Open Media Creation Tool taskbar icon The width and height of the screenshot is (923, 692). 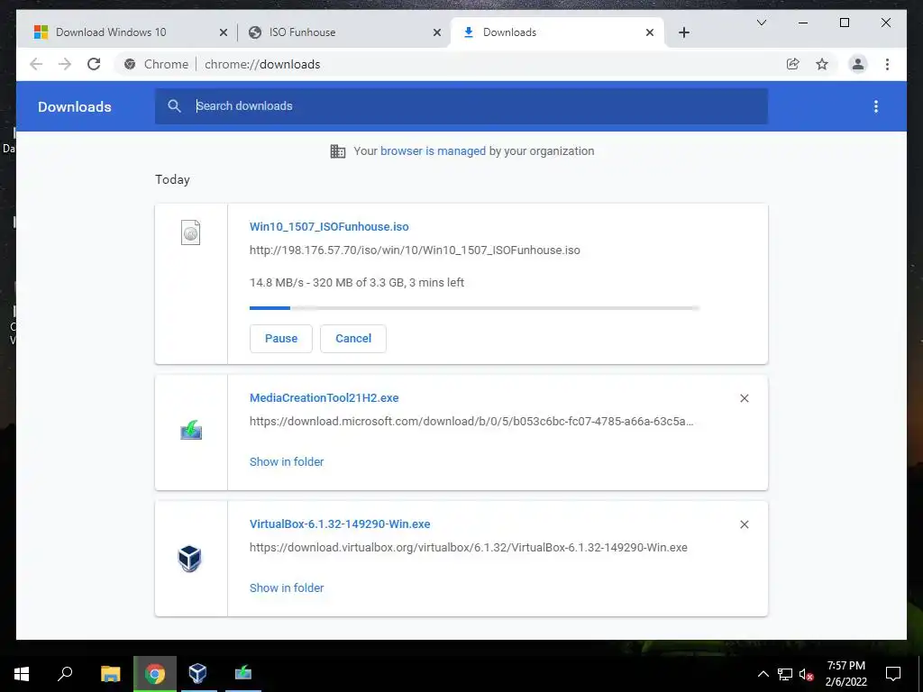(243, 674)
